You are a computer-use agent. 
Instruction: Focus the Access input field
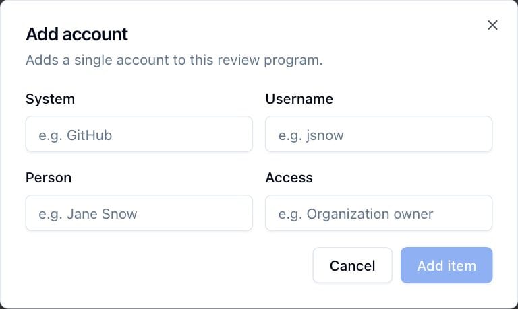[x=379, y=213]
